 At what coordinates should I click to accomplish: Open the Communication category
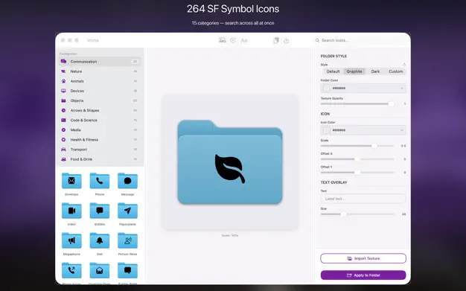pos(100,62)
